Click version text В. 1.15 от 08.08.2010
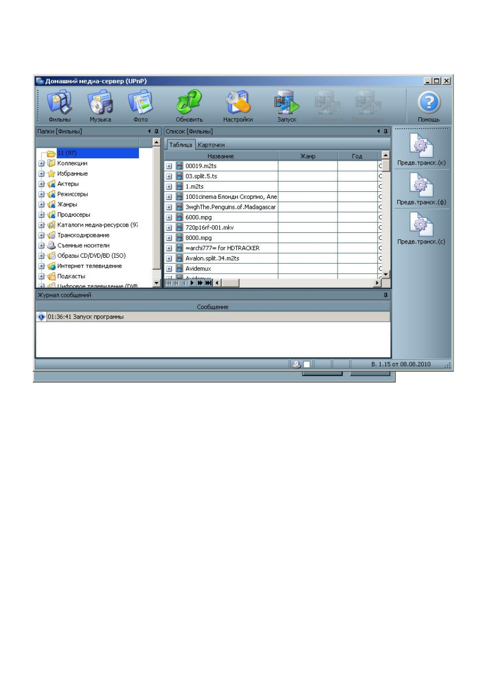 coord(401,364)
